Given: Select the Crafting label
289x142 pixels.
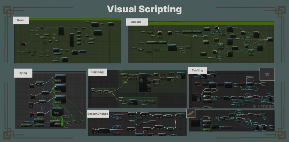Looking at the screenshot, I should pyautogui.click(x=197, y=70).
